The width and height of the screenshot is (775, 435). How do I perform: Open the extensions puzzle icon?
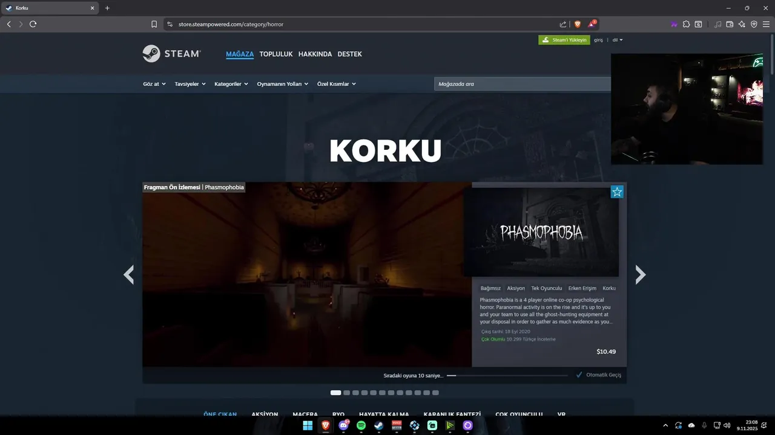[686, 24]
